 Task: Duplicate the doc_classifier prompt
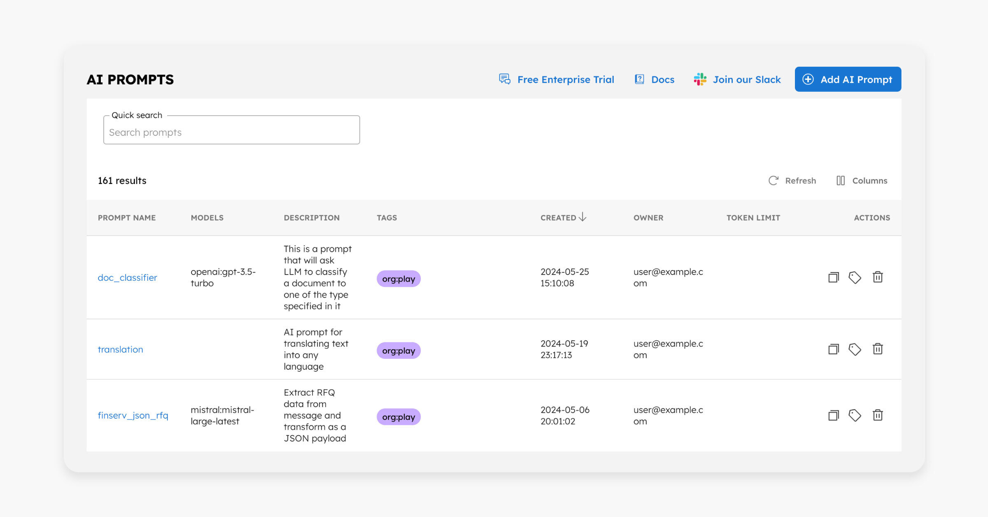pos(833,277)
